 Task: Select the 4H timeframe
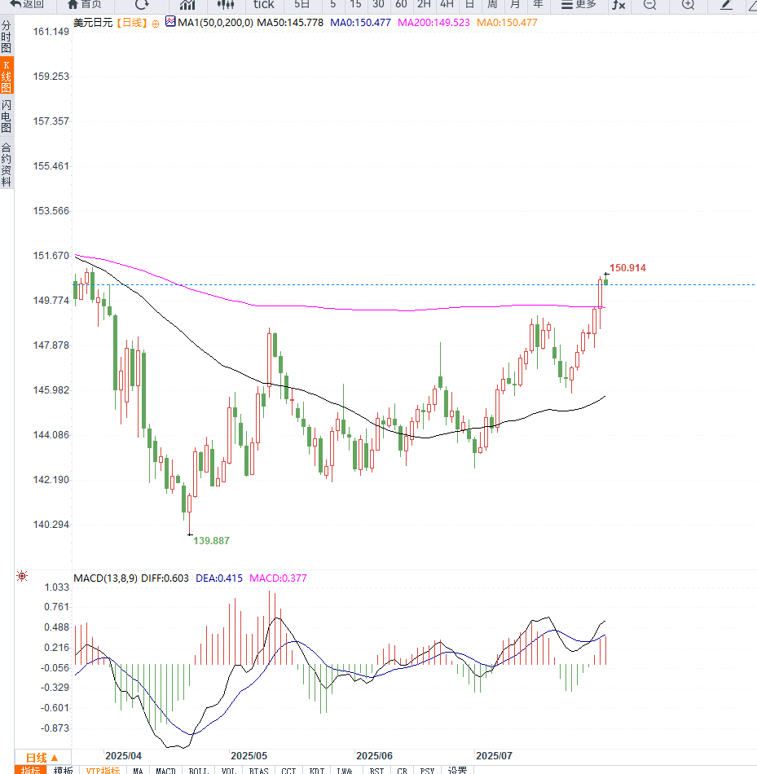coord(447,4)
